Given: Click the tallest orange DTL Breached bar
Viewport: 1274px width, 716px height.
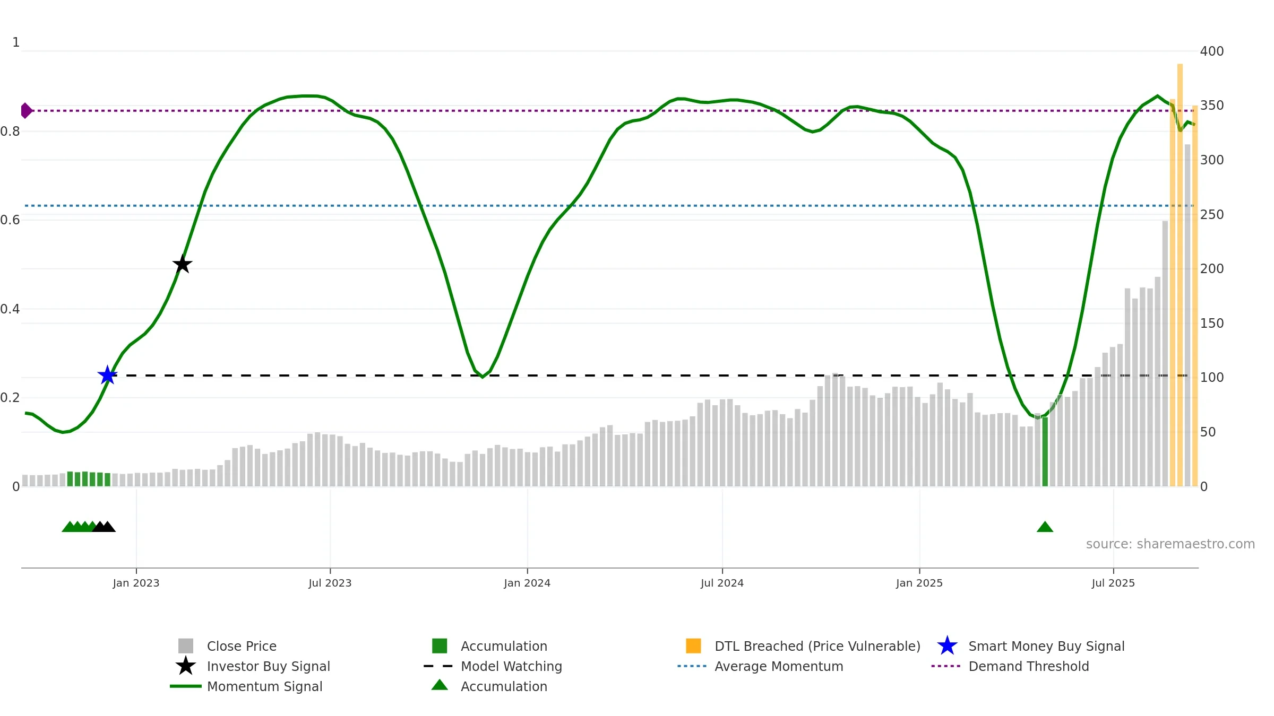Looking at the screenshot, I should (1180, 275).
